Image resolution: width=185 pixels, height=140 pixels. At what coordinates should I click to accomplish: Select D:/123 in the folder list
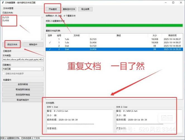click(6, 17)
